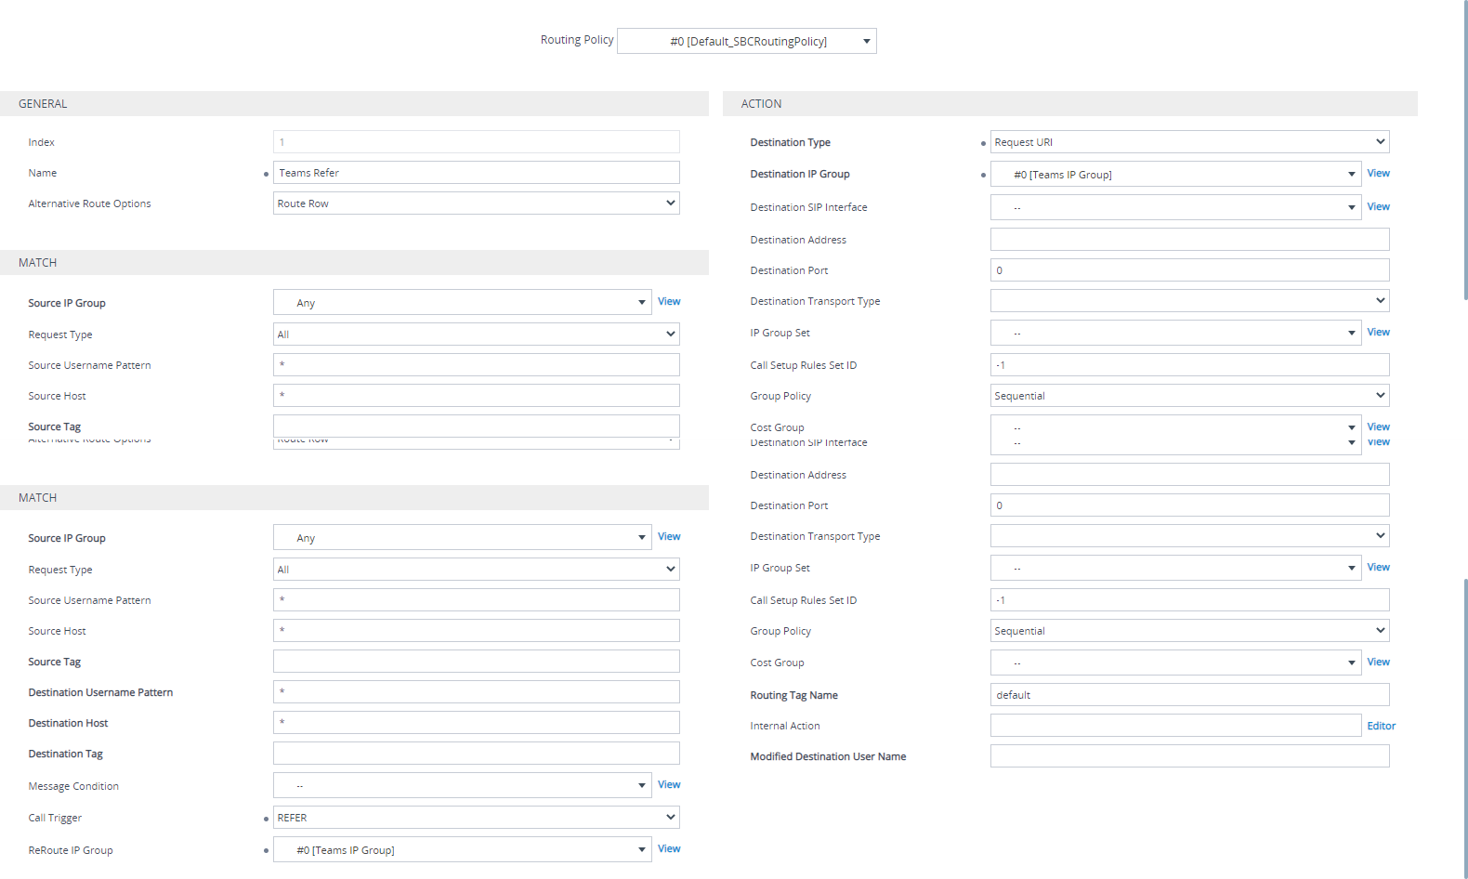Open the Routing Policy dropdown
This screenshot has width=1468, height=879.
(746, 41)
